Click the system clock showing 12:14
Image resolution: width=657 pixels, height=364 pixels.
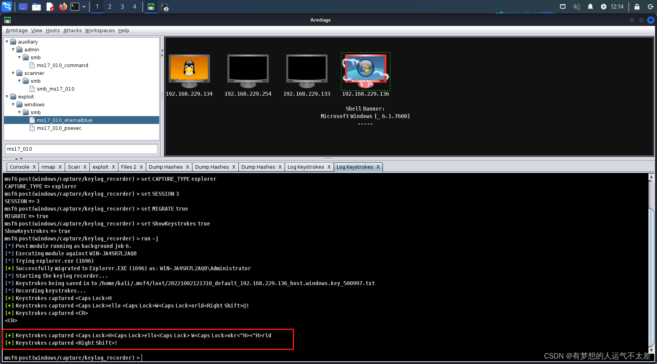click(617, 7)
